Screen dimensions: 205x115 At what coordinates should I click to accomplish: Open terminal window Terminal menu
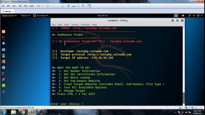[x=85, y=25]
